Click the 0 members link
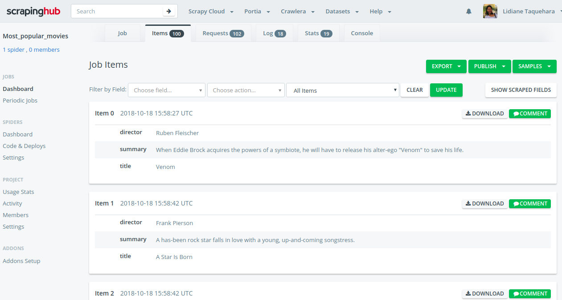This screenshot has height=300, width=562. (x=44, y=50)
